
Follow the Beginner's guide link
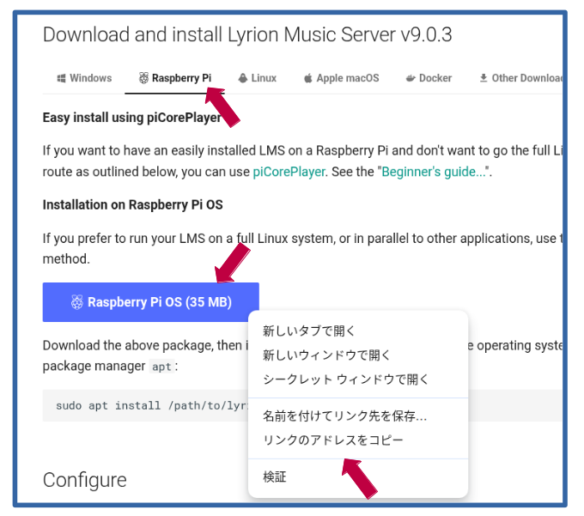433,172
